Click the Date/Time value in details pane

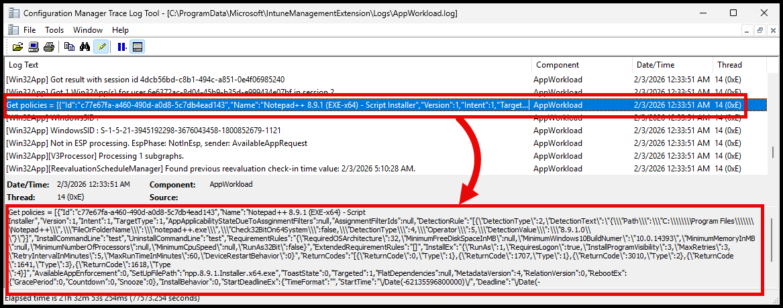pyautogui.click(x=93, y=184)
